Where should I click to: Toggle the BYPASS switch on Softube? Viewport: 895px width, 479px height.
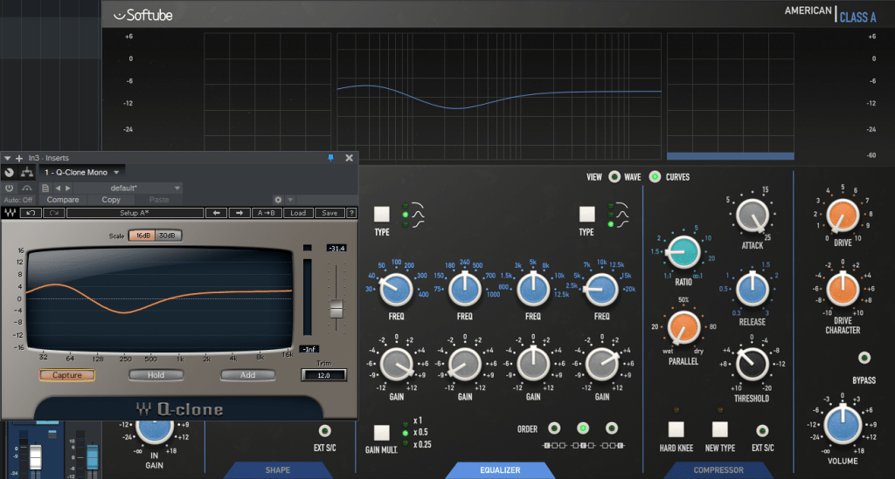coord(864,358)
